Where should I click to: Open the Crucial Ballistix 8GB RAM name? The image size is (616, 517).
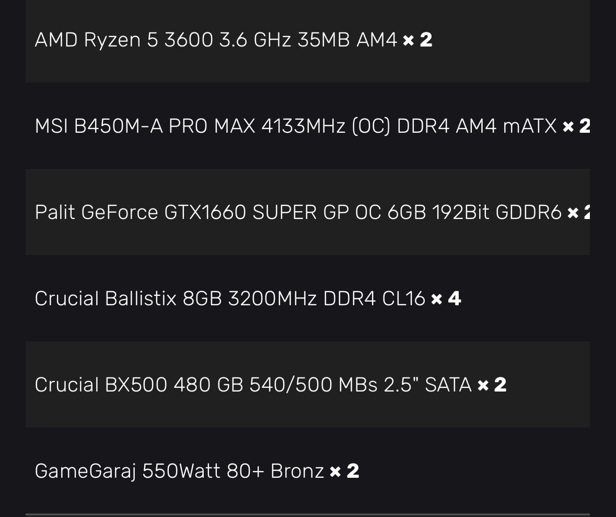tap(230, 298)
